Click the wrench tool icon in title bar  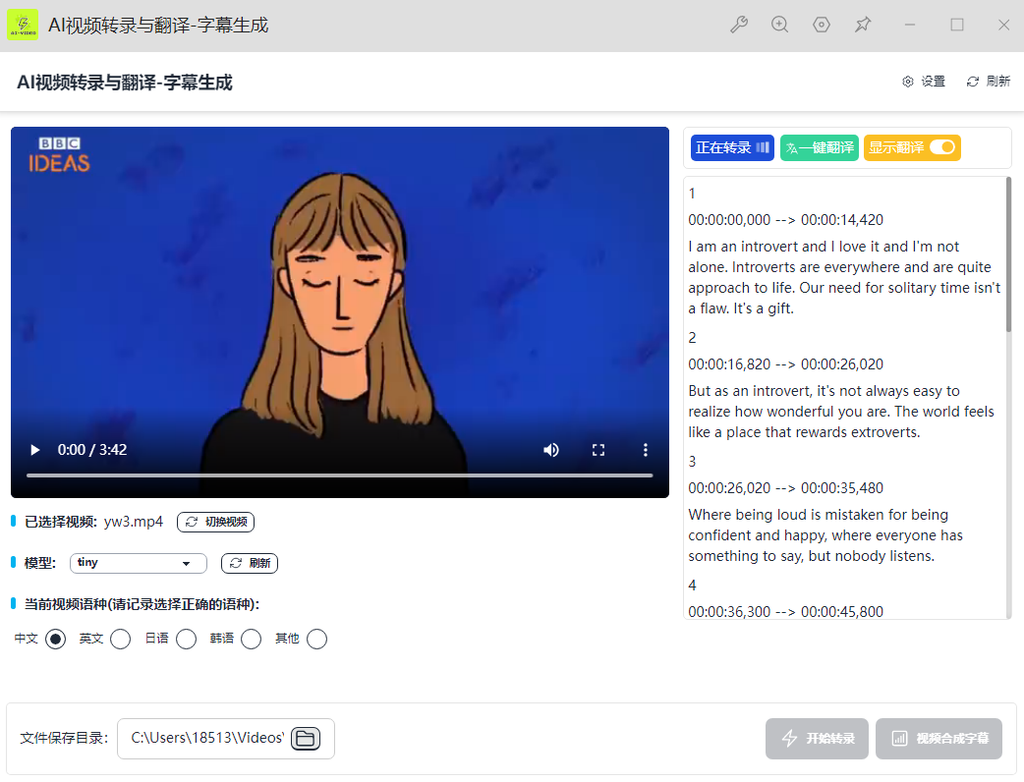[x=739, y=25]
